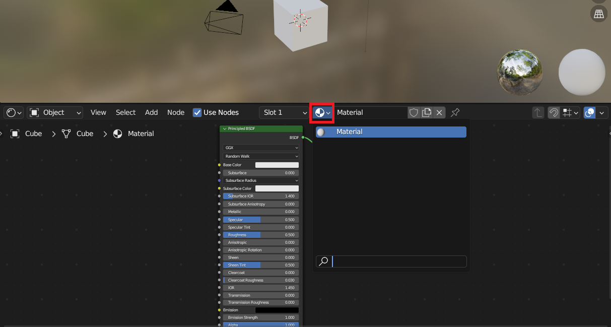The image size is (611, 327).
Task: Click the Specular slider
Action: point(261,220)
